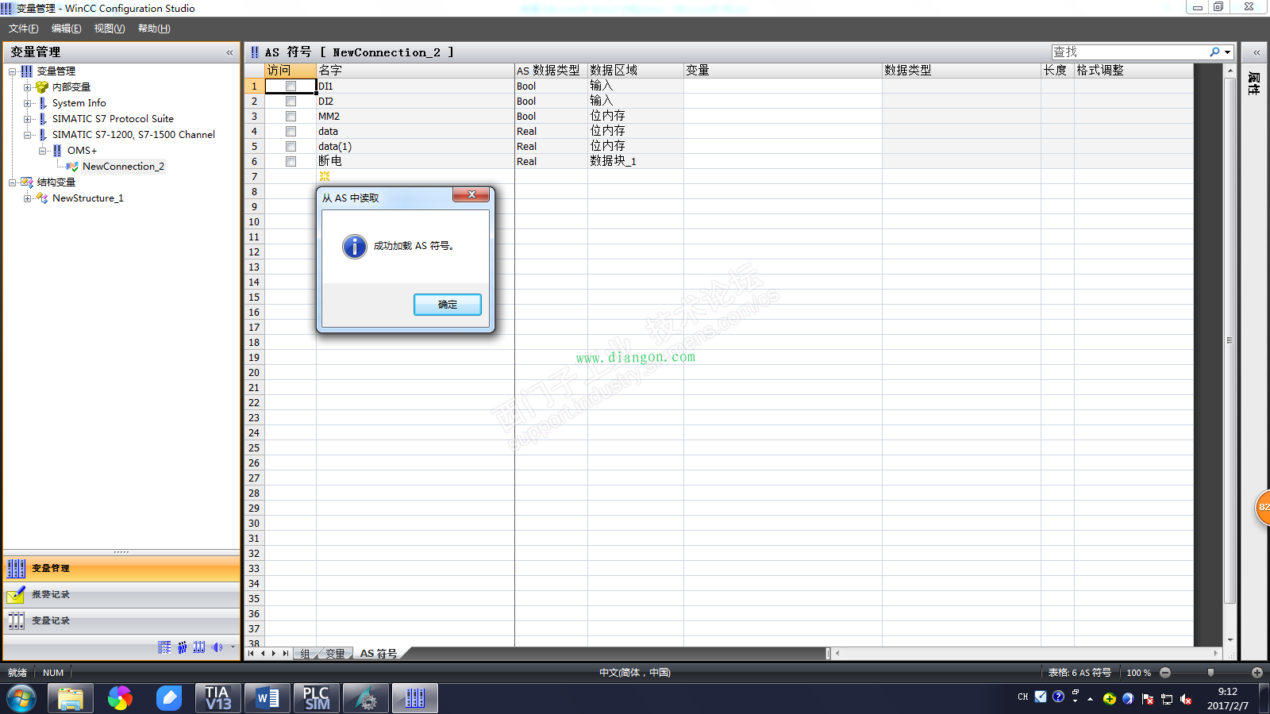Open the 报警记录 alarm logging panel
Screen dimensions: 1270x714
50,594
